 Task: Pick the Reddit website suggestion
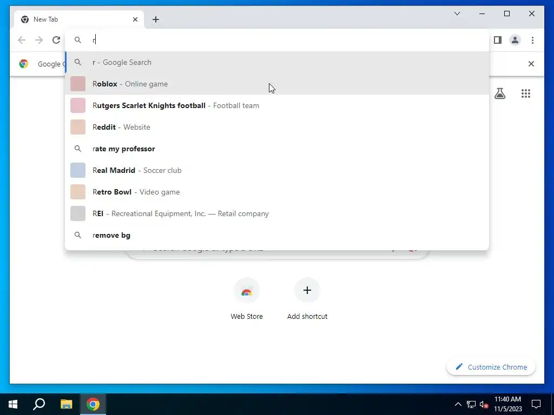(x=277, y=127)
